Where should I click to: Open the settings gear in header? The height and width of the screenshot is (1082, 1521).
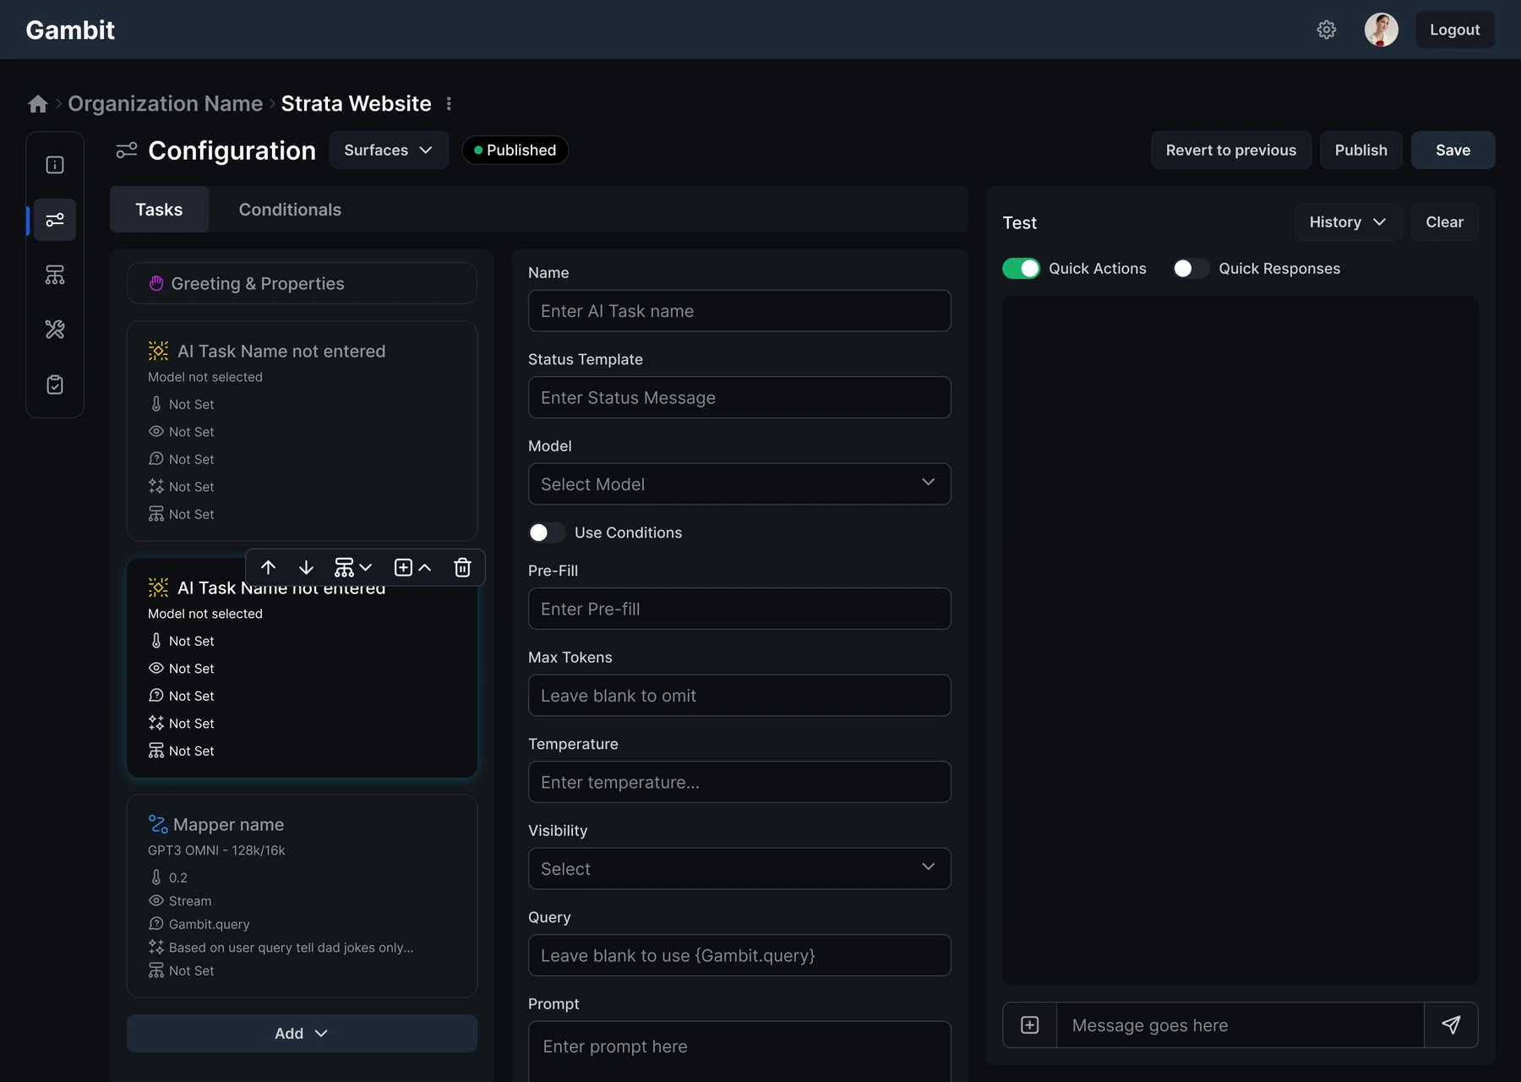coord(1327,30)
